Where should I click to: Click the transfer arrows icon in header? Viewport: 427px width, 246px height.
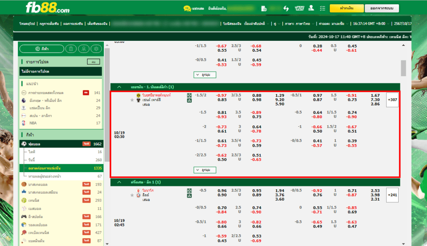[286, 8]
